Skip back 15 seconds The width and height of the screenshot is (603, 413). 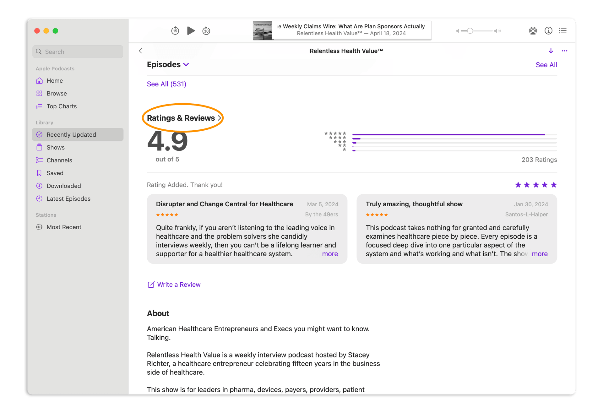(x=175, y=31)
